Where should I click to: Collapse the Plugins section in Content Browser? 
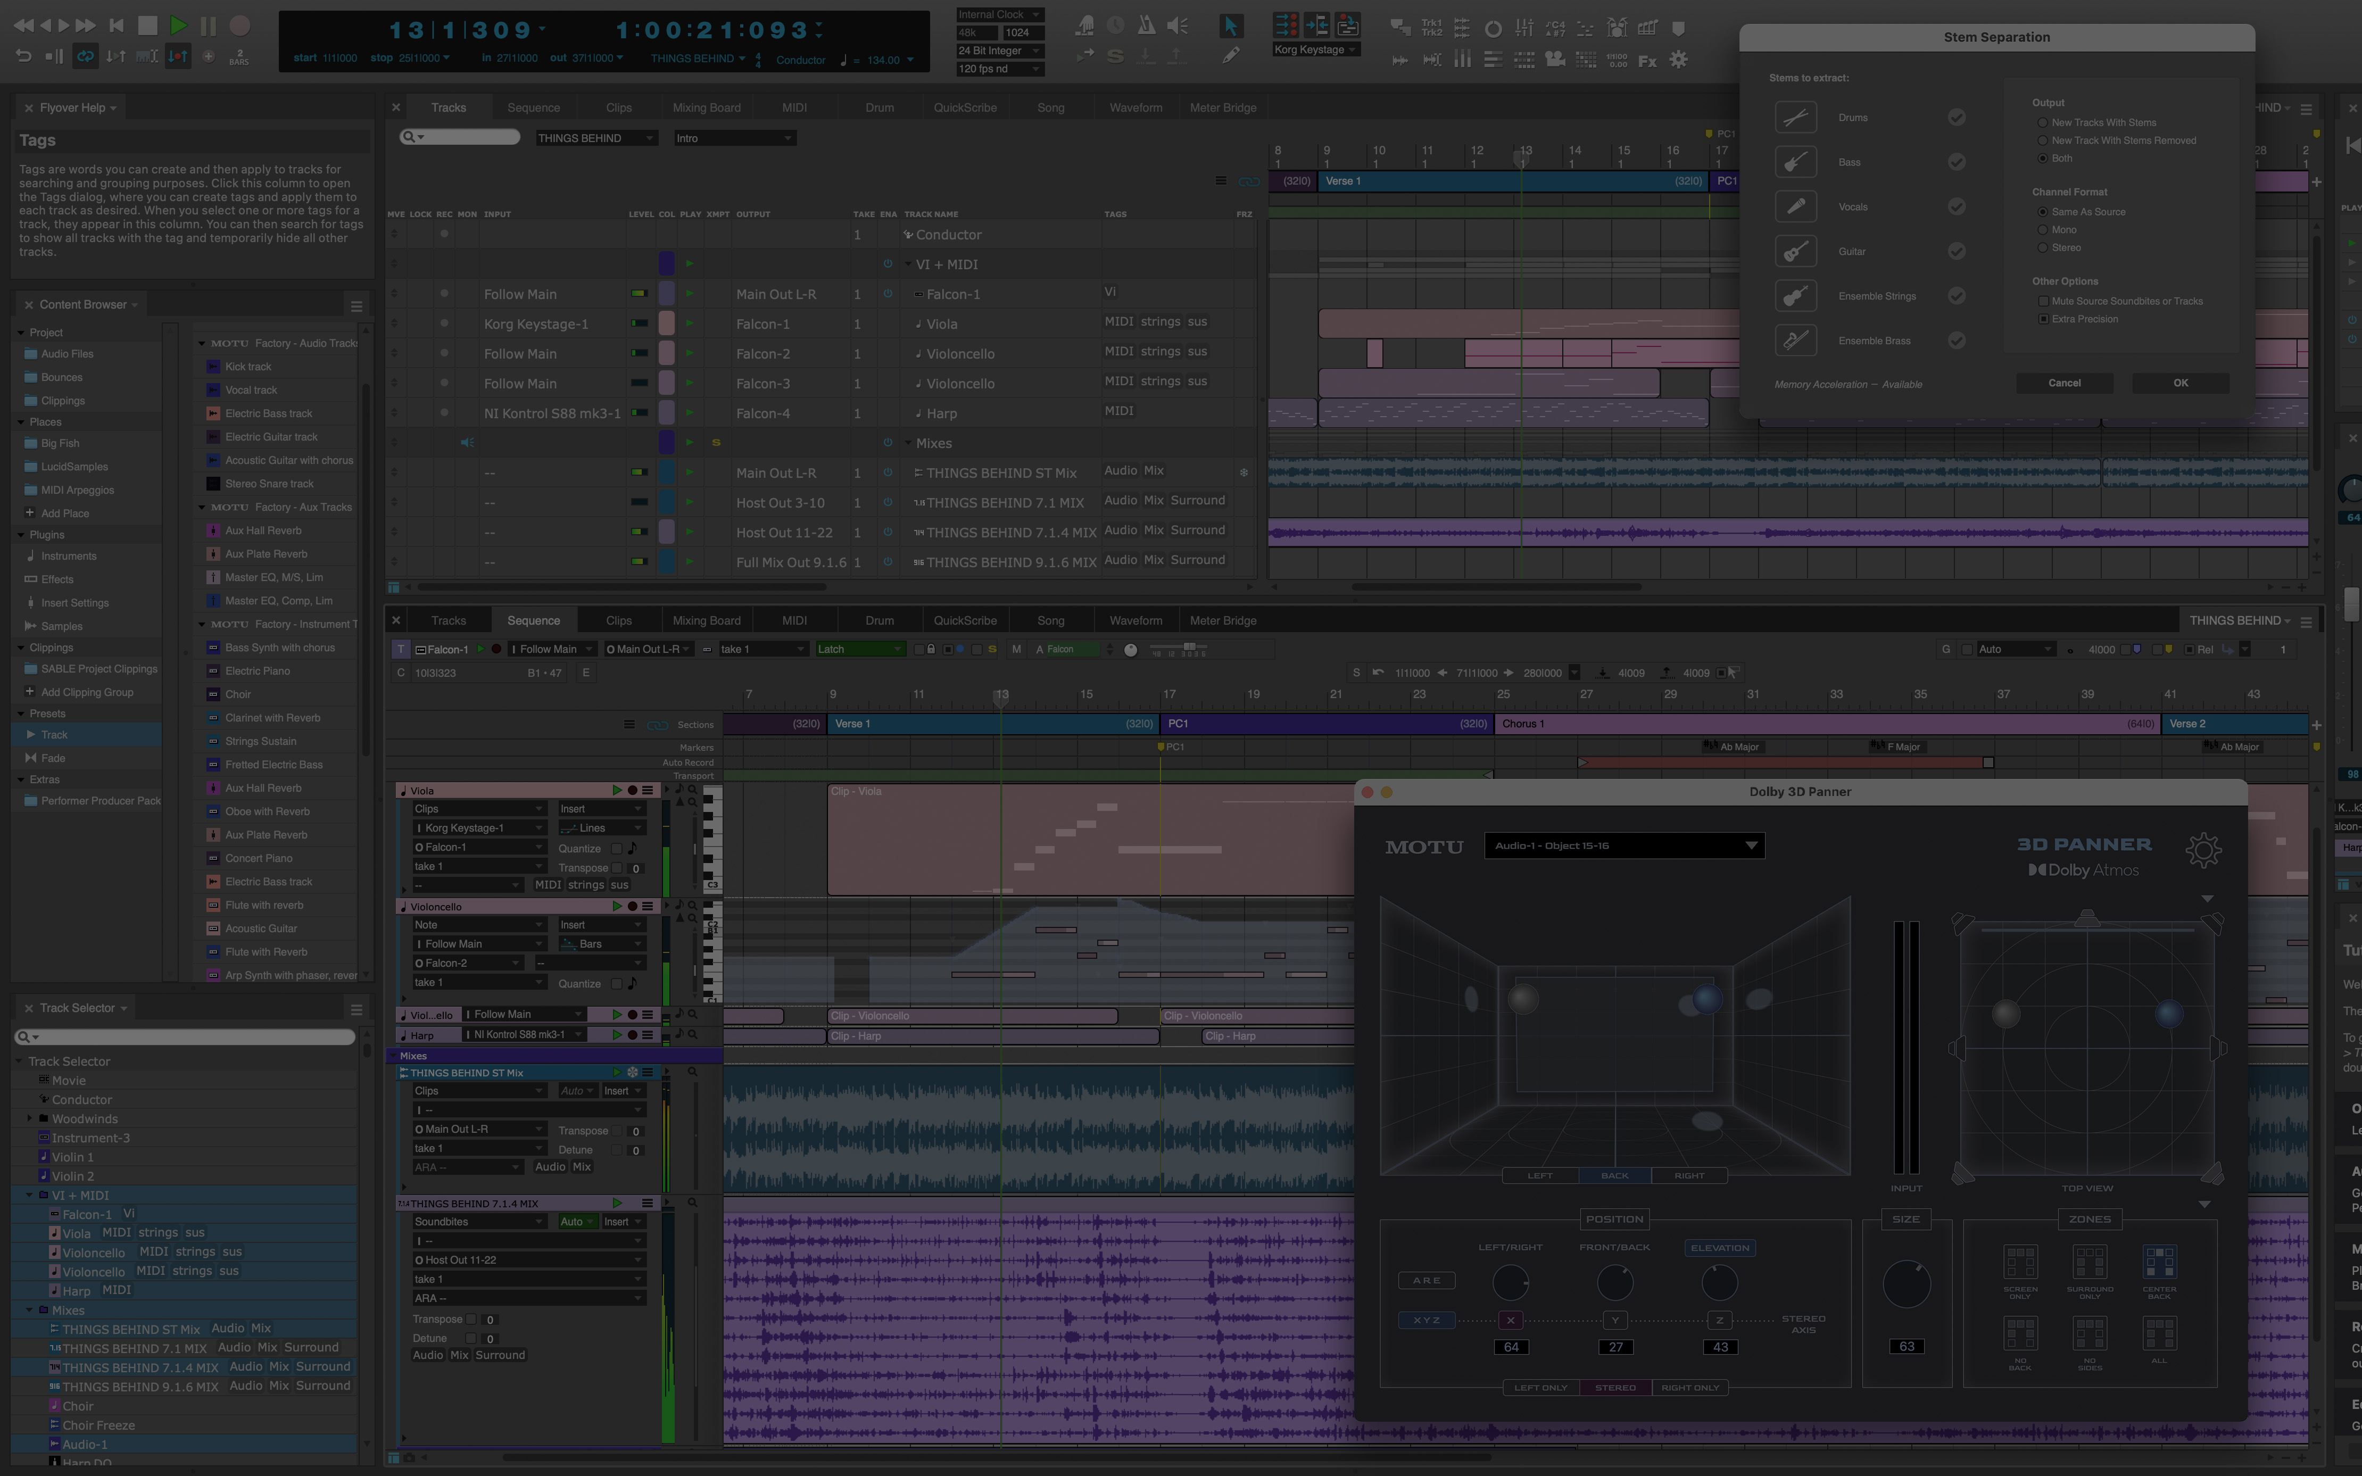click(x=21, y=535)
